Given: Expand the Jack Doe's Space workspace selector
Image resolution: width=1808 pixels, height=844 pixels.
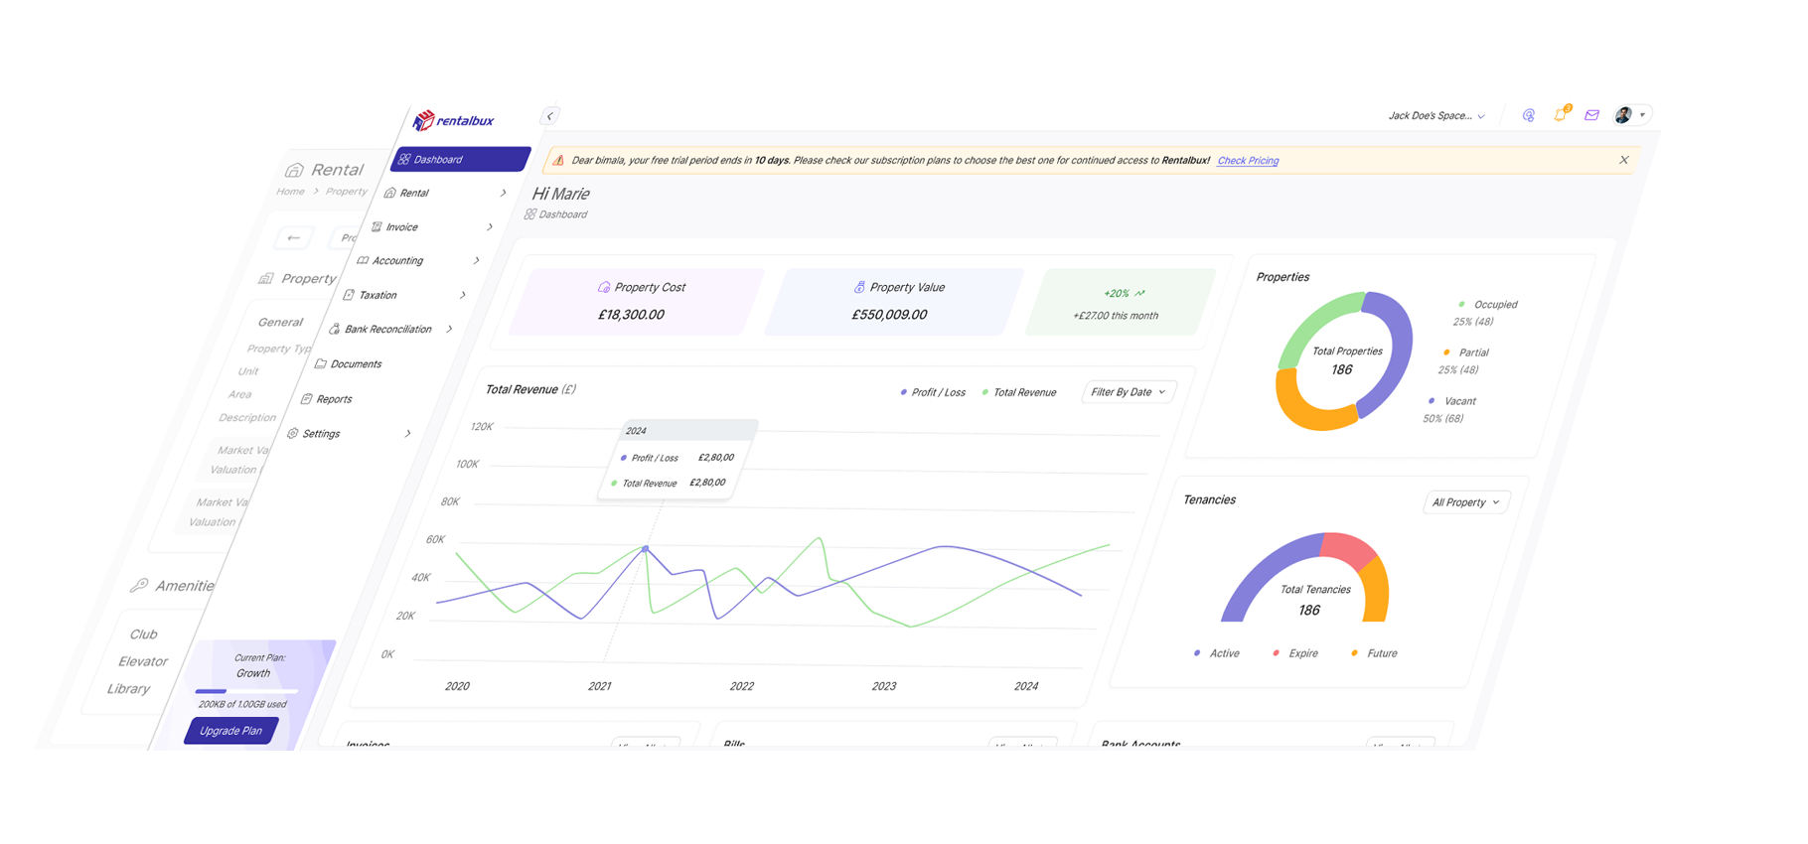Looking at the screenshot, I should 1435,116.
